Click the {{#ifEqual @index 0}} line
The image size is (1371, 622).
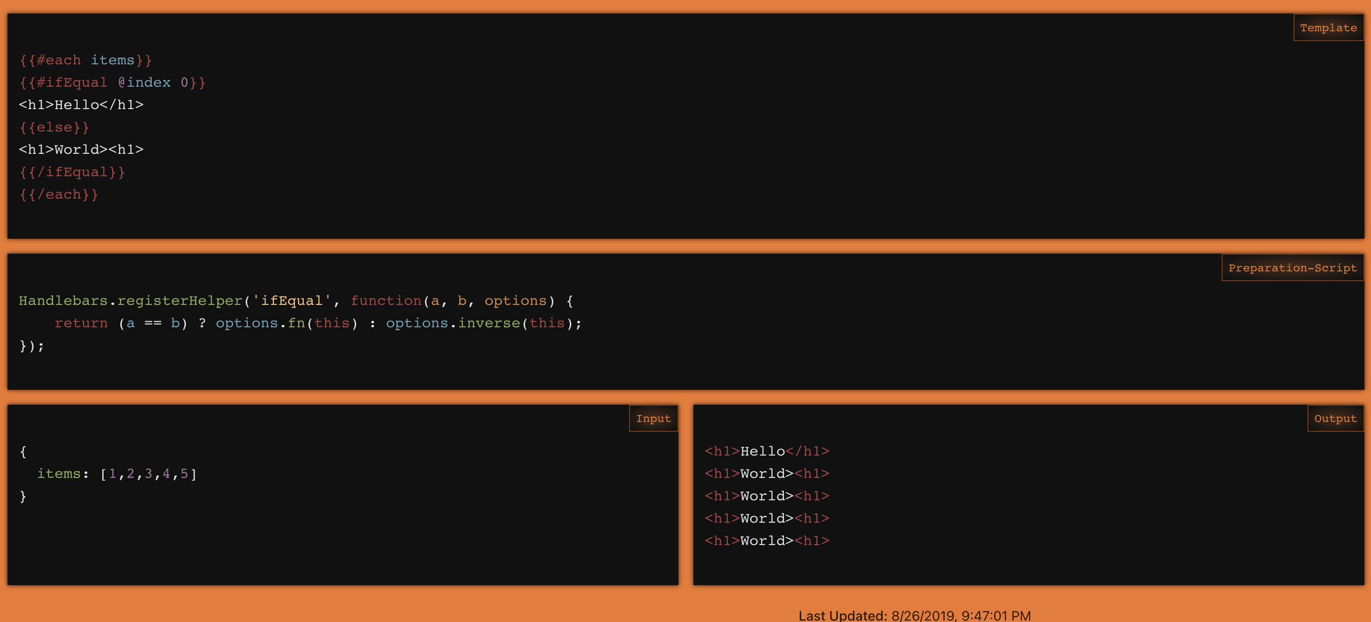pyautogui.click(x=112, y=83)
